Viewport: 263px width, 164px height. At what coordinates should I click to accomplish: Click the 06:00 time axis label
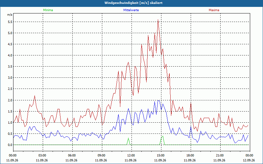72,155
